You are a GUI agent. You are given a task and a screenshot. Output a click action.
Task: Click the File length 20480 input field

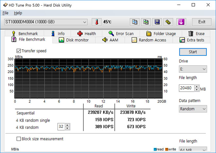(187, 88)
